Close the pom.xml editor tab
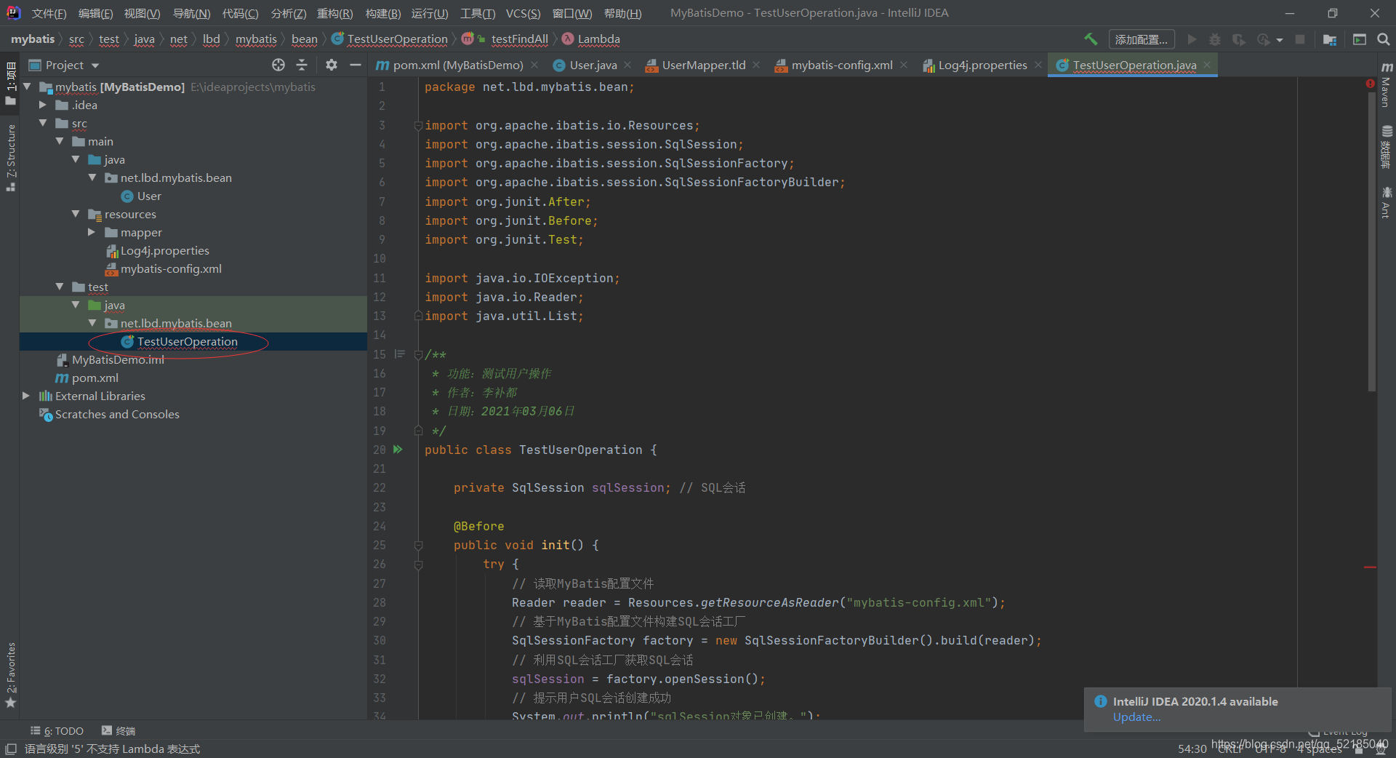Viewport: 1396px width, 758px height. point(534,65)
